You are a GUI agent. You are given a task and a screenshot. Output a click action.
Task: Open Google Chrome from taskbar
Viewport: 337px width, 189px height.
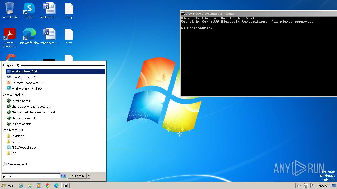48,186
